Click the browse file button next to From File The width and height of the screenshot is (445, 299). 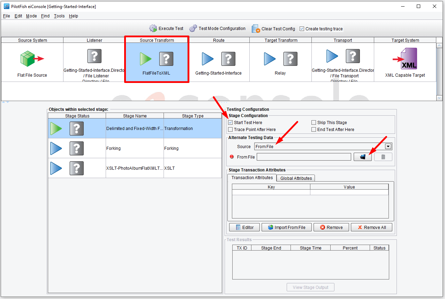coord(363,157)
